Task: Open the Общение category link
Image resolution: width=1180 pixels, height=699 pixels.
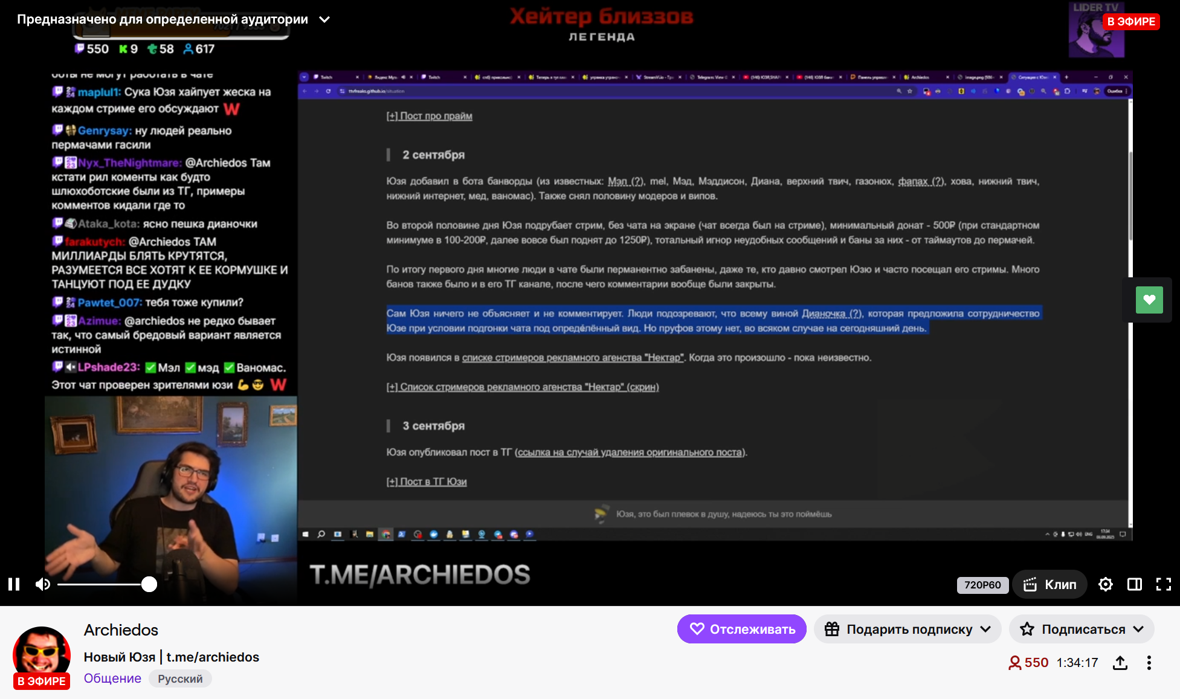Action: click(x=112, y=678)
